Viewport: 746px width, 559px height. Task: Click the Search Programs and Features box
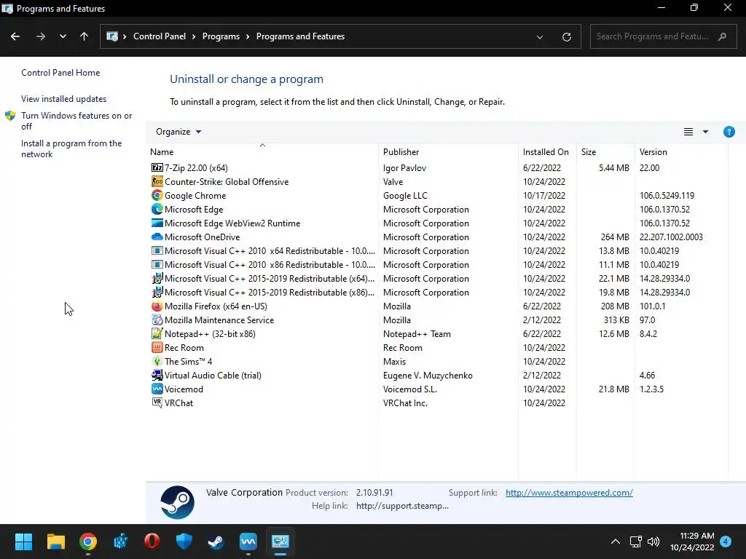[x=663, y=36]
